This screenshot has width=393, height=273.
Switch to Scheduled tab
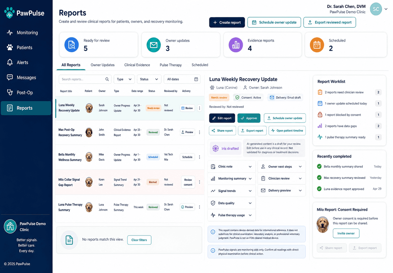click(x=200, y=65)
